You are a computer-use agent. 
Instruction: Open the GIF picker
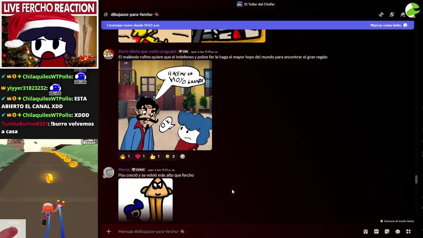[x=376, y=231]
